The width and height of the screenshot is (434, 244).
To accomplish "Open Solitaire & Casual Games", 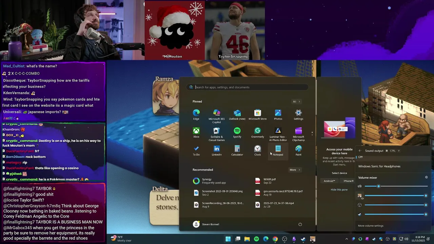I will tap(217, 134).
